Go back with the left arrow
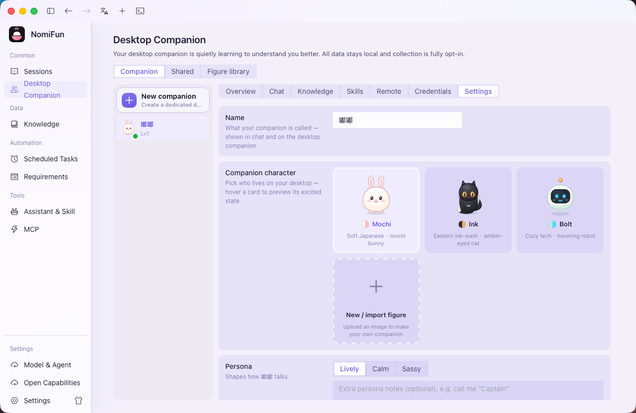 [69, 11]
